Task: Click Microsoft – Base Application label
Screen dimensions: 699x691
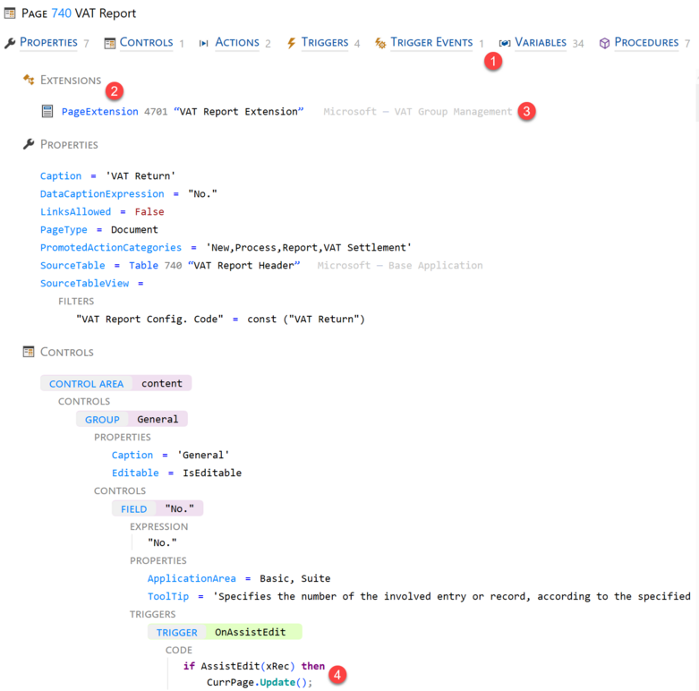Action: [400, 265]
